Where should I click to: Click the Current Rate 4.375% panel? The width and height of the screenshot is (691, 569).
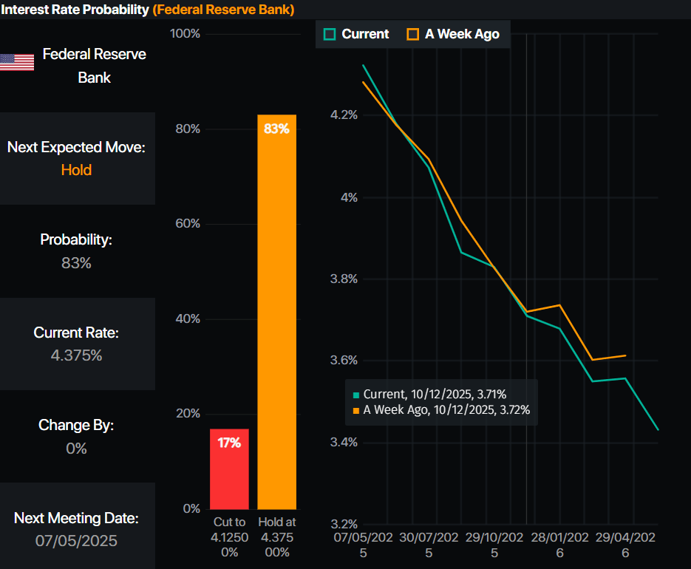[x=76, y=344]
